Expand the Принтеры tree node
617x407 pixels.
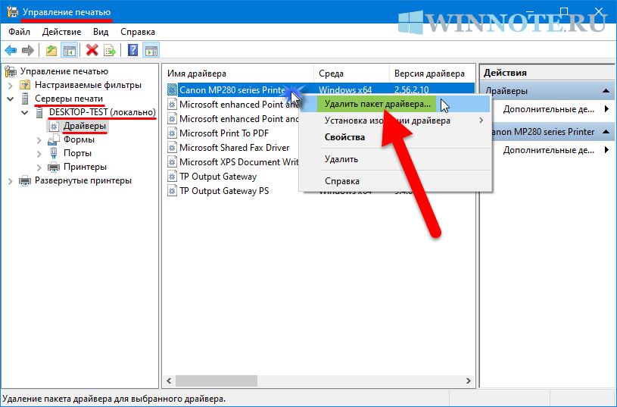(39, 167)
